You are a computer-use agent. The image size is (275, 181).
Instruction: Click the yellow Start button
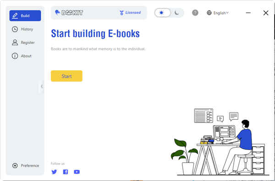click(66, 76)
